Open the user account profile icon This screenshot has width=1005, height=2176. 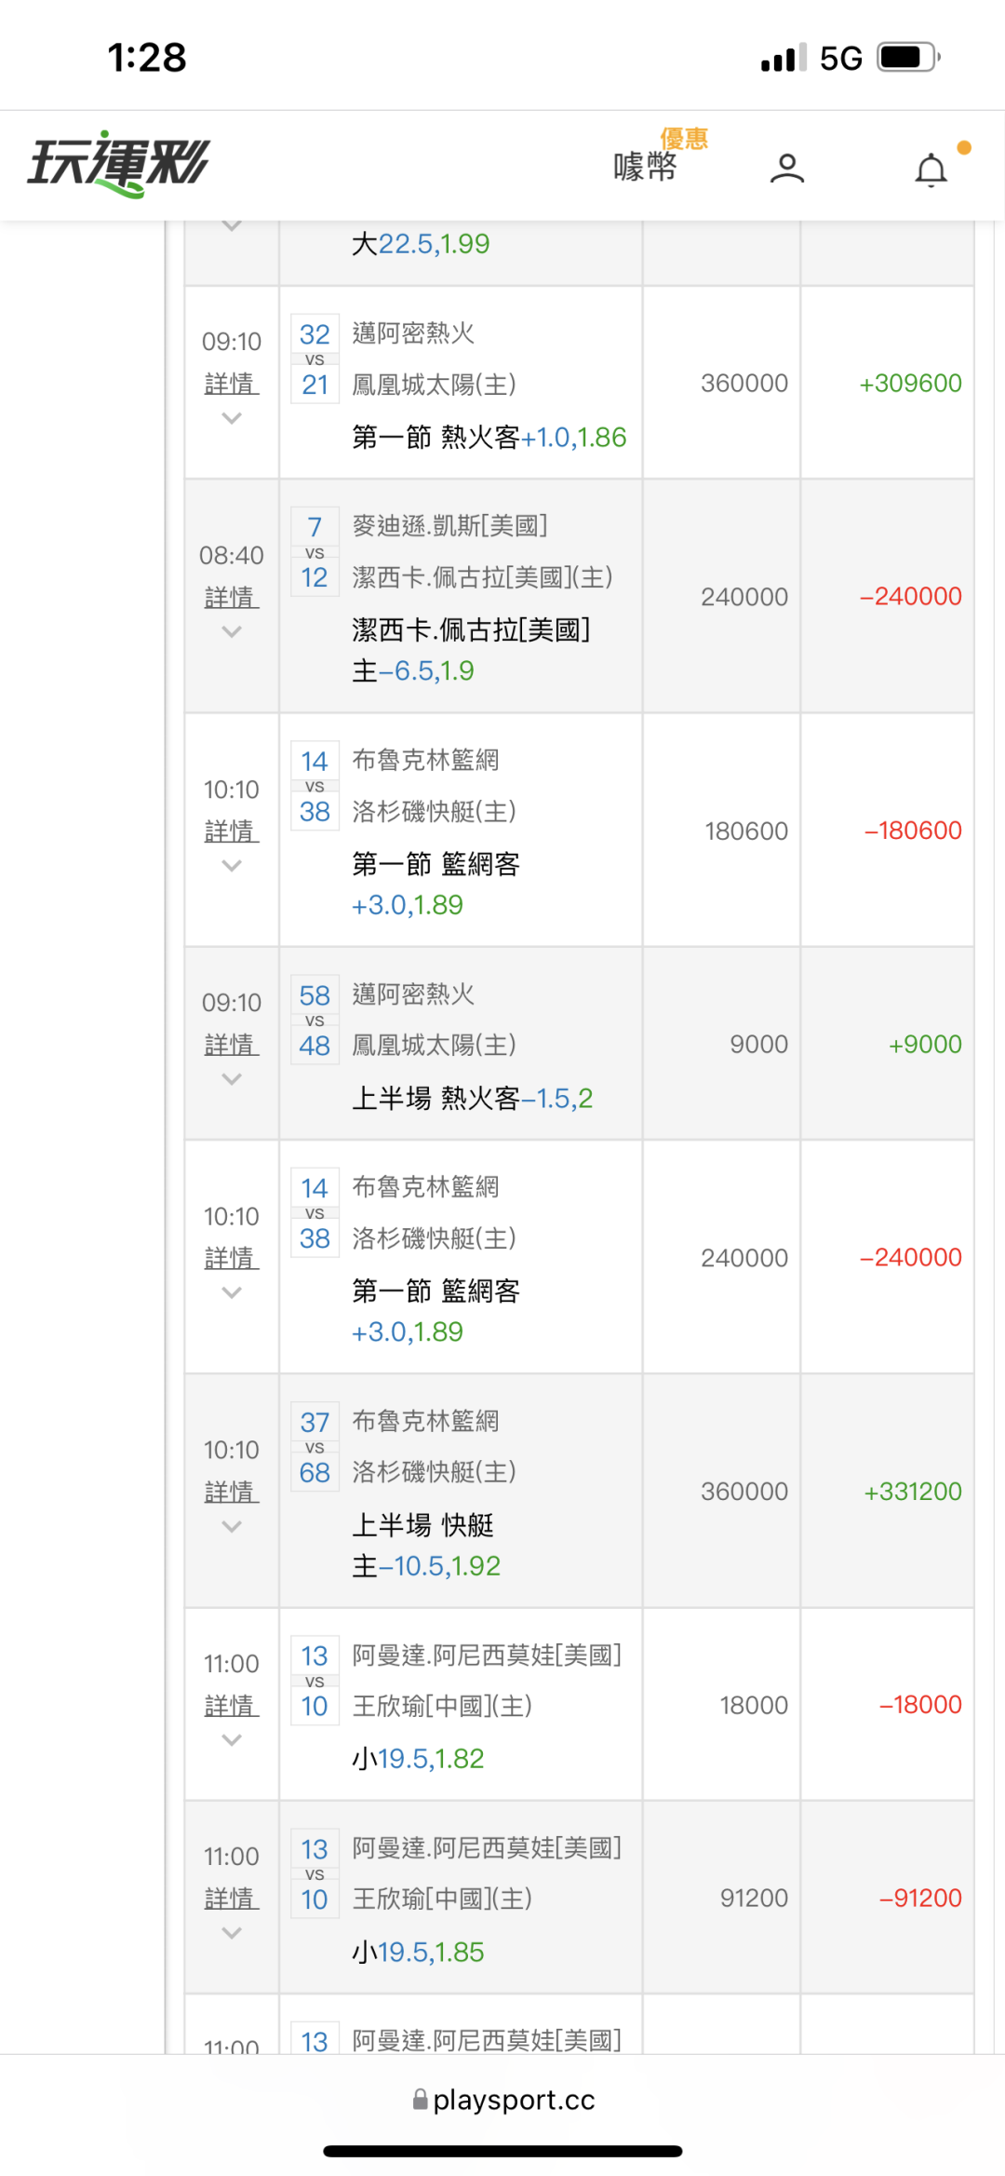click(x=786, y=168)
